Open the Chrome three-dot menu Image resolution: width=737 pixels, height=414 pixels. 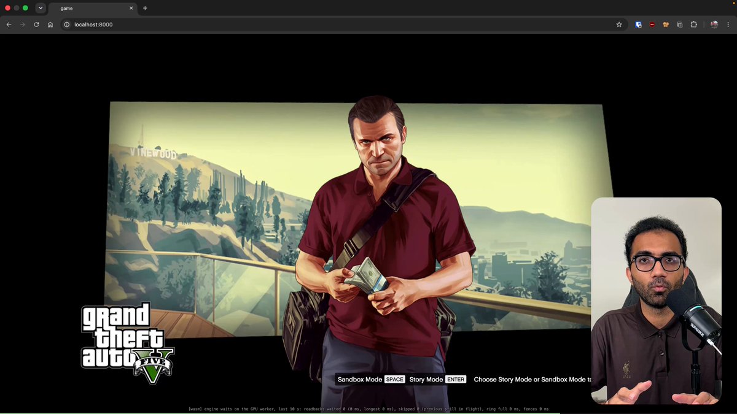728,25
